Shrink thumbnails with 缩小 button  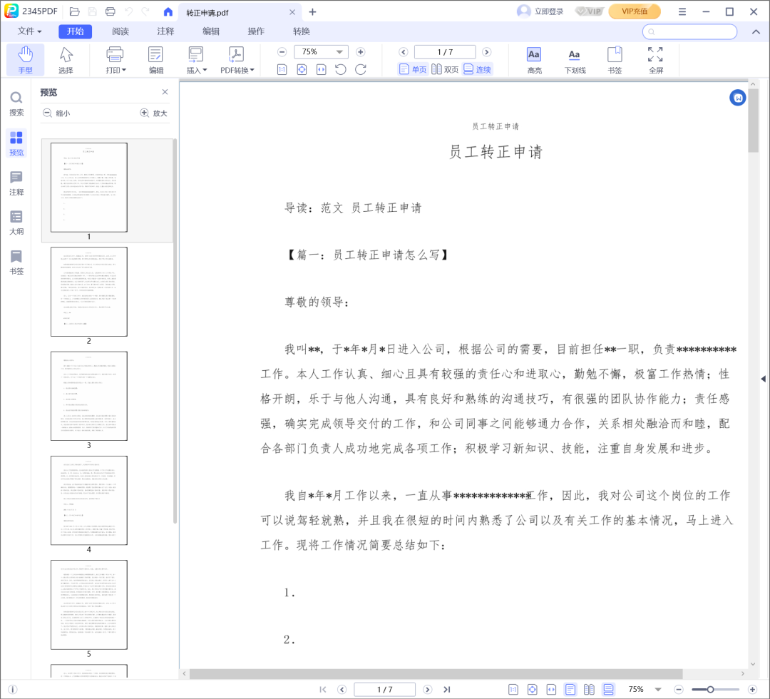56,113
